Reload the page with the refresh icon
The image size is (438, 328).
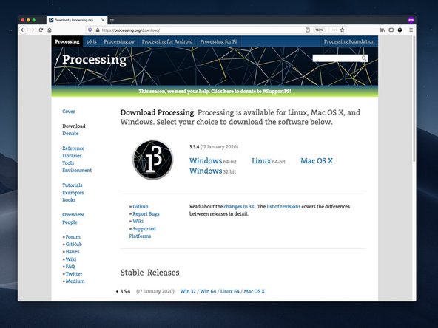pos(41,30)
